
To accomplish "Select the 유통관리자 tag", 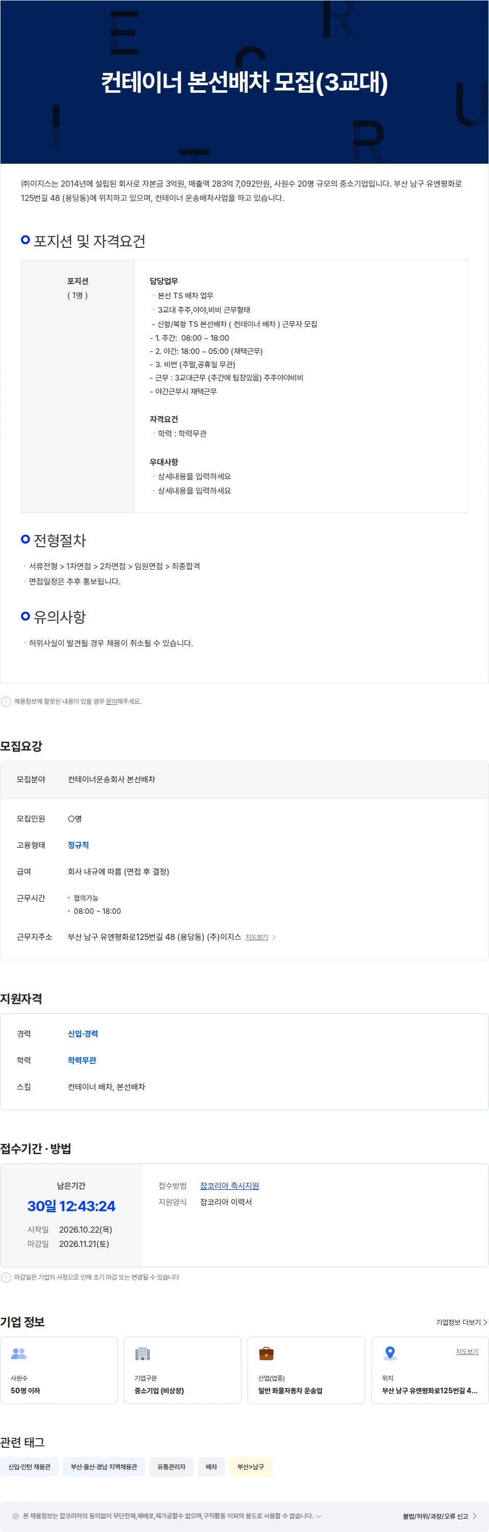I will click(171, 1467).
